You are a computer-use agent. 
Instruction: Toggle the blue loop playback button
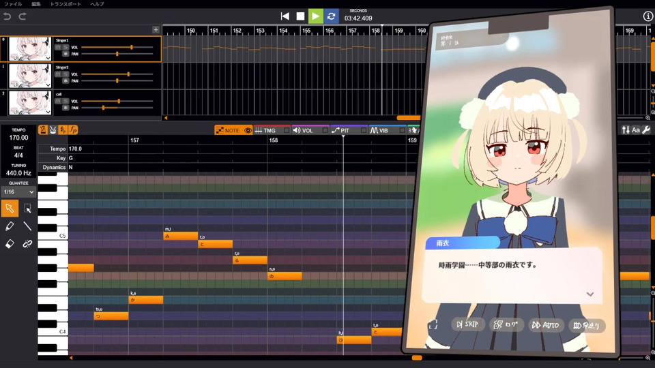[x=332, y=16]
